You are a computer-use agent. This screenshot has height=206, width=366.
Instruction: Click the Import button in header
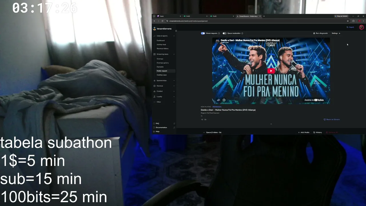click(x=350, y=27)
